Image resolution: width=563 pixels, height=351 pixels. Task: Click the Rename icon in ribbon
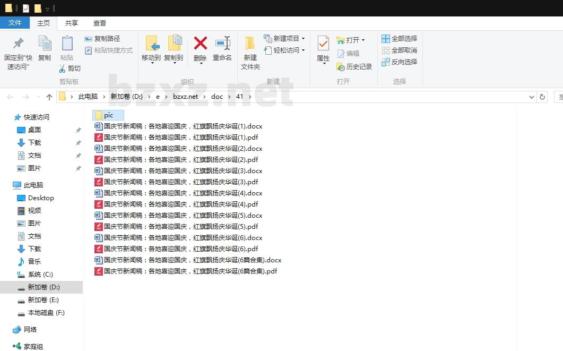pyautogui.click(x=222, y=44)
